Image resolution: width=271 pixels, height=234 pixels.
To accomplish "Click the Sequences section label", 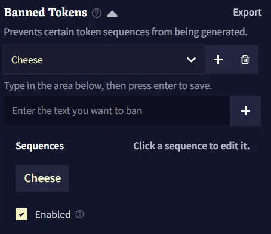I will (x=40, y=146).
